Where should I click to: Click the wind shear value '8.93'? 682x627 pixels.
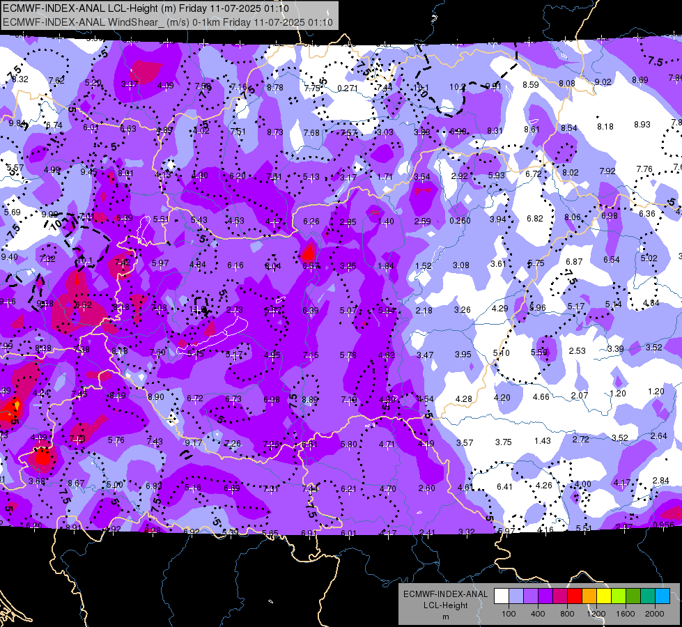[642, 125]
